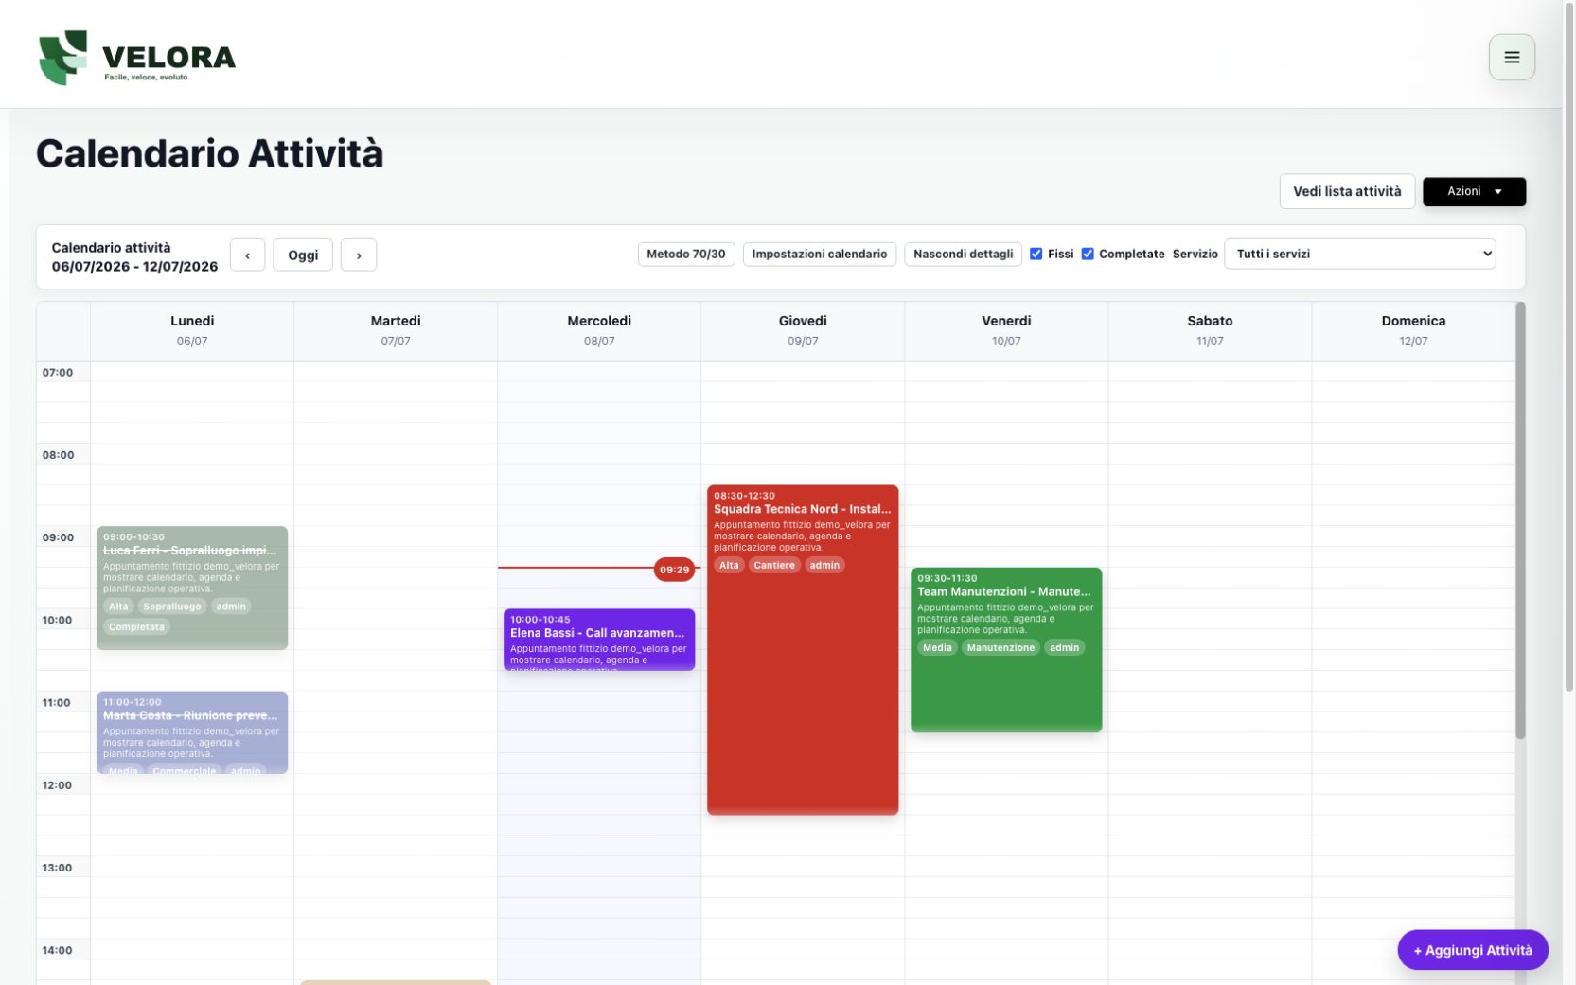
Task: Select the Venerdì 10/07 column header
Action: click(1006, 330)
